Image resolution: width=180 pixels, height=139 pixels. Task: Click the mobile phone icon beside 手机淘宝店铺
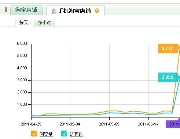point(54,11)
